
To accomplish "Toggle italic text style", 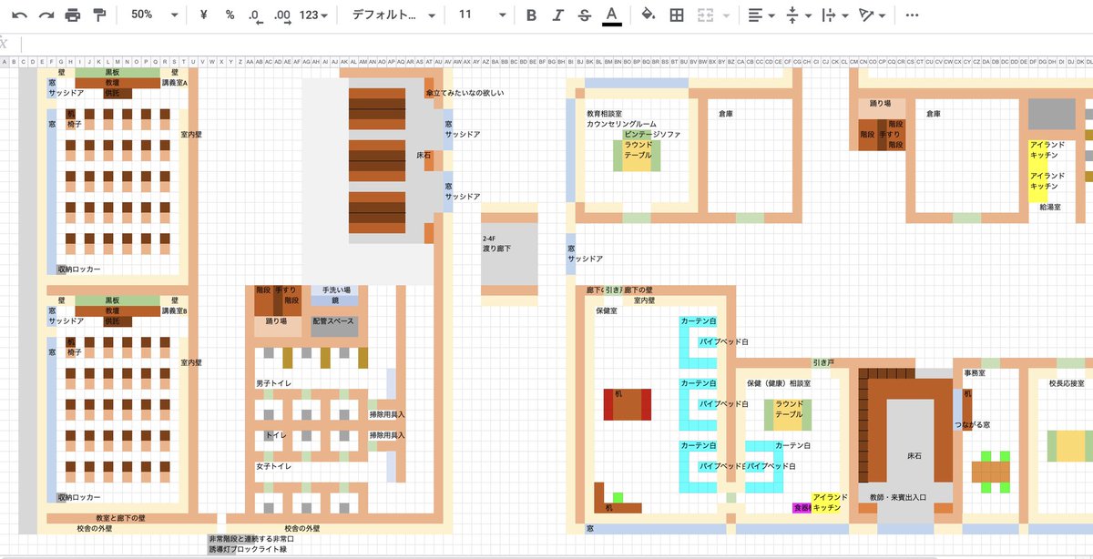I will (558, 15).
